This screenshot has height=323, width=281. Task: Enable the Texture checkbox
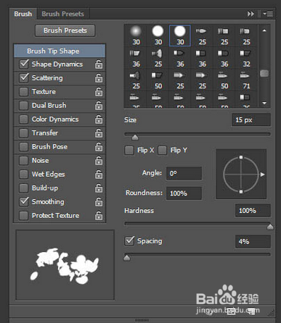coord(24,92)
